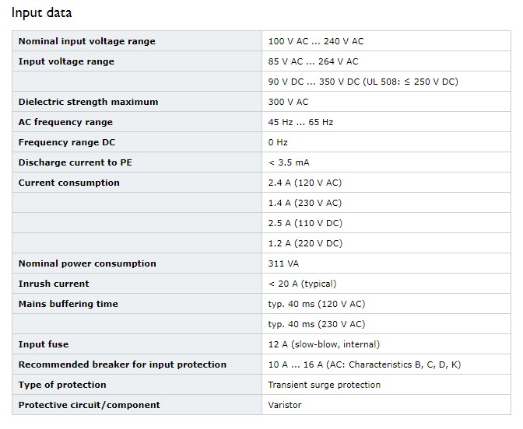Viewport: 523px width, 429px height.
Task: Click the 2.4 A (120 V AC) value
Action: 305,183
